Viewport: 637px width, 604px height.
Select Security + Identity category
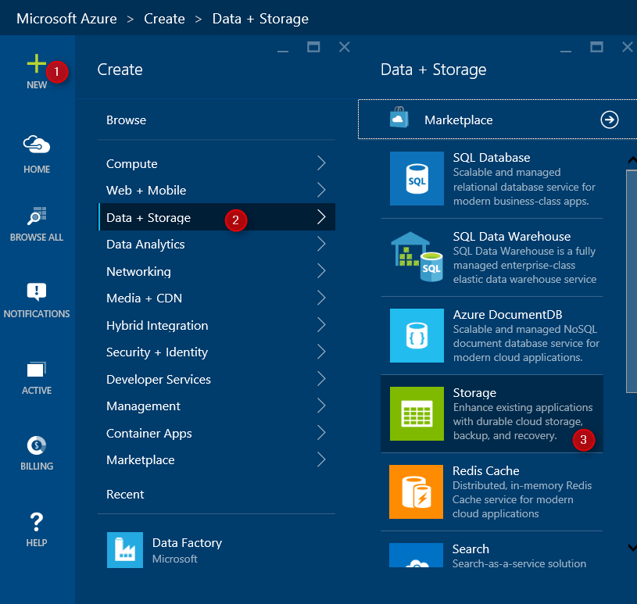point(217,352)
